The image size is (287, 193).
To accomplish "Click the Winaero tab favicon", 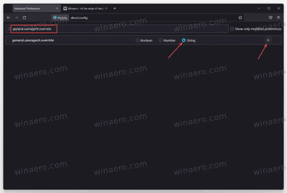I will pyautogui.click(x=65, y=8).
